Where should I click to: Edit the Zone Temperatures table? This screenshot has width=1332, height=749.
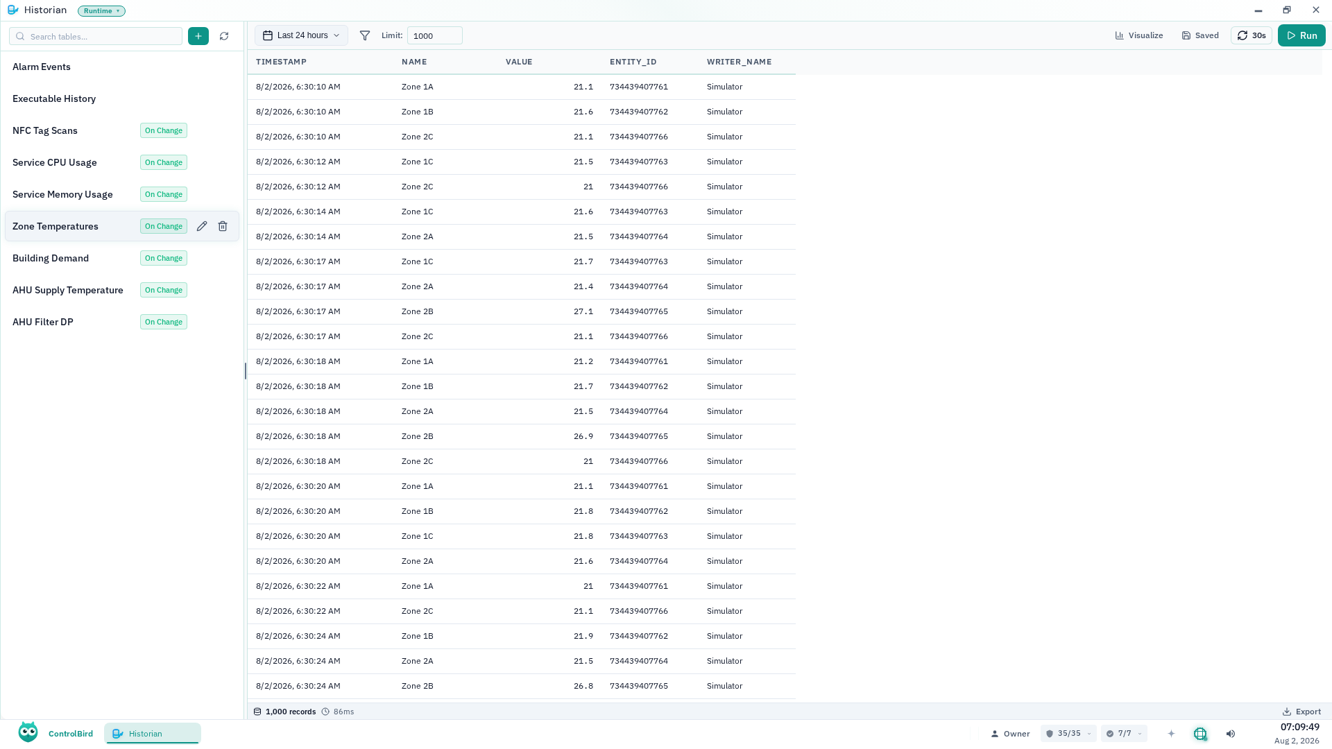(202, 226)
